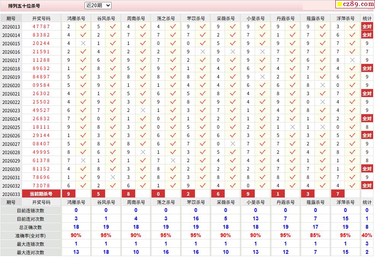Screen dimensions: 375x258
Task: Click the X mark for 荡之杀号 in row 2026029
Action: [x=173, y=161]
